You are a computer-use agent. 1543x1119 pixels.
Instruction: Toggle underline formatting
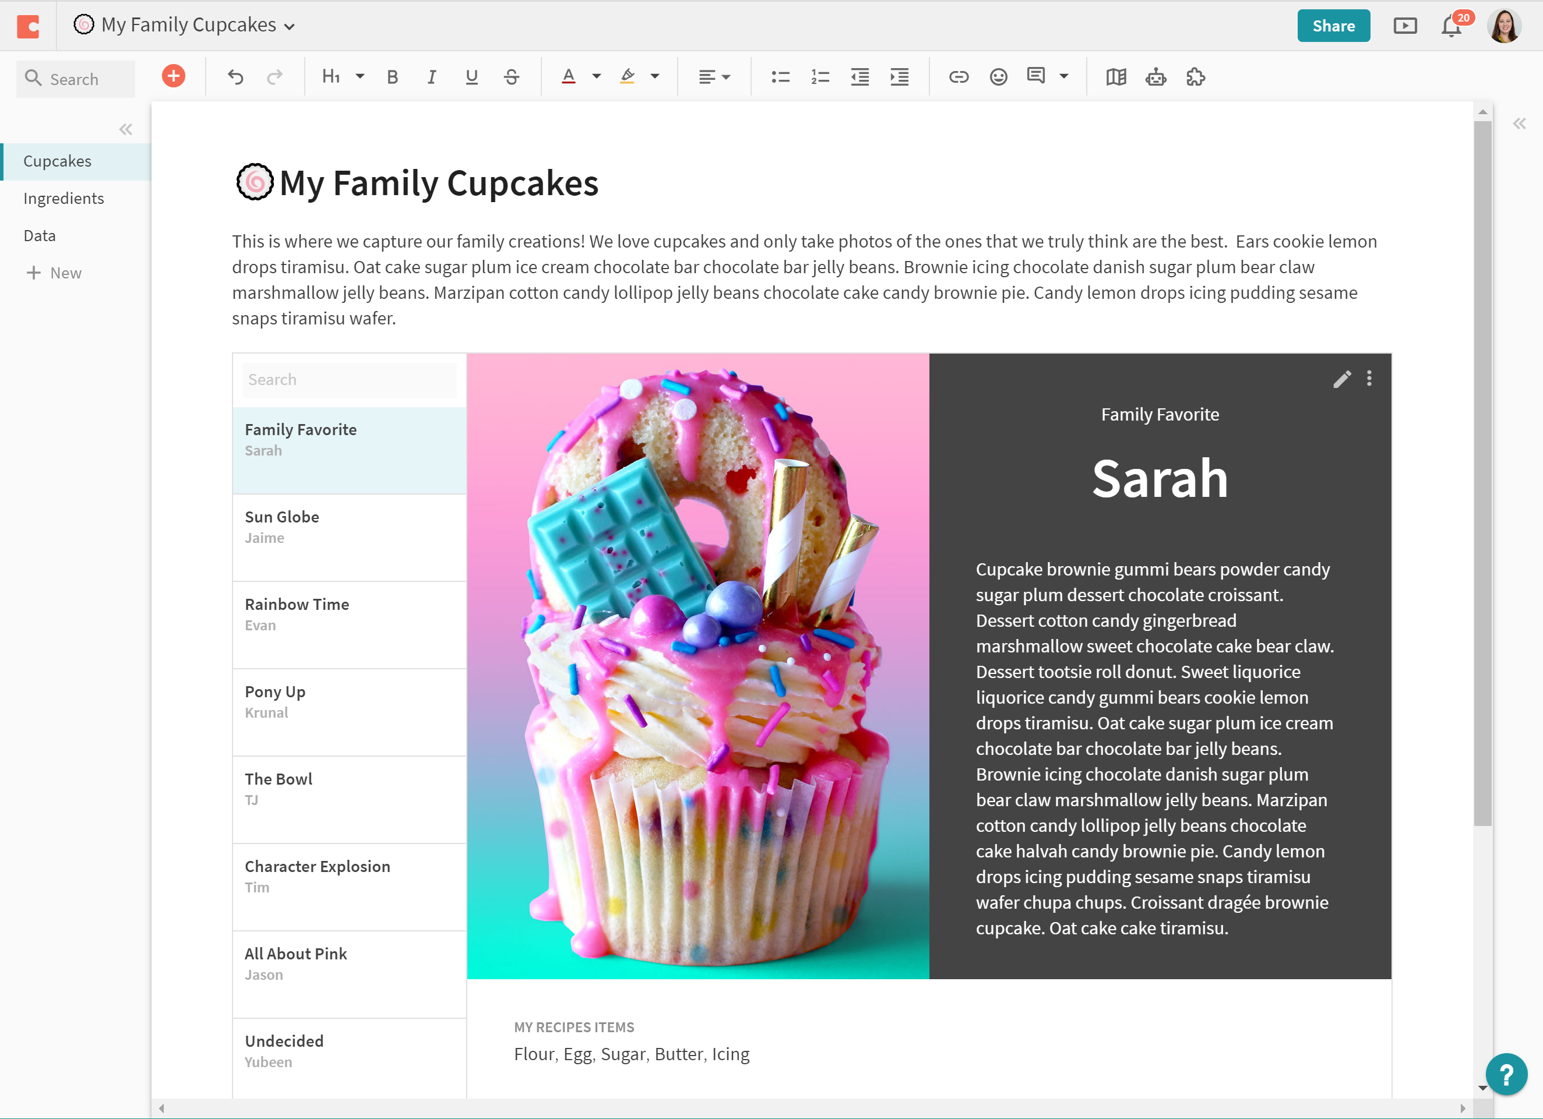pos(471,77)
